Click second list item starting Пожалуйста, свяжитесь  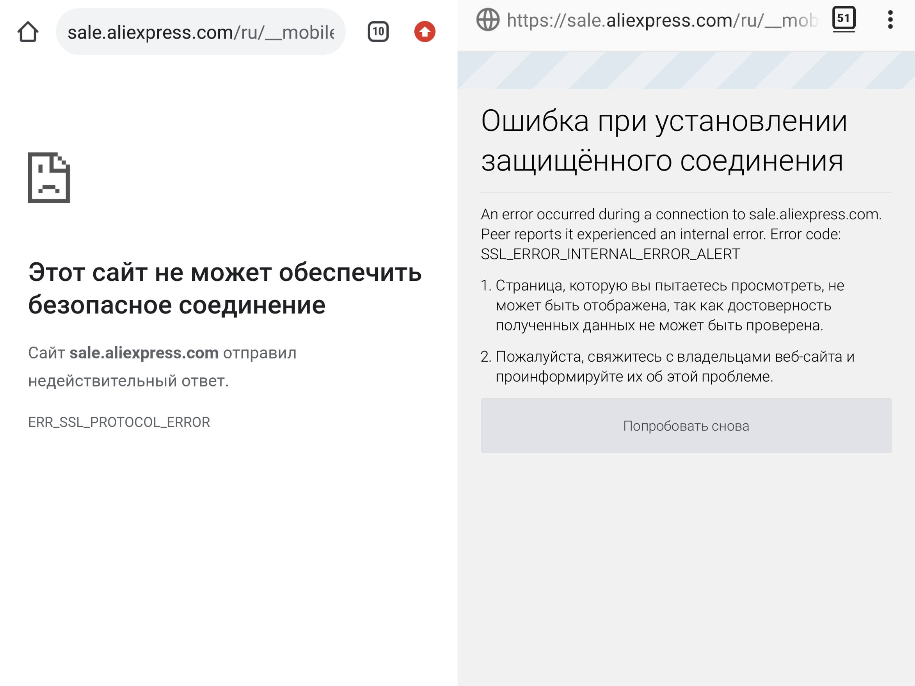point(668,366)
